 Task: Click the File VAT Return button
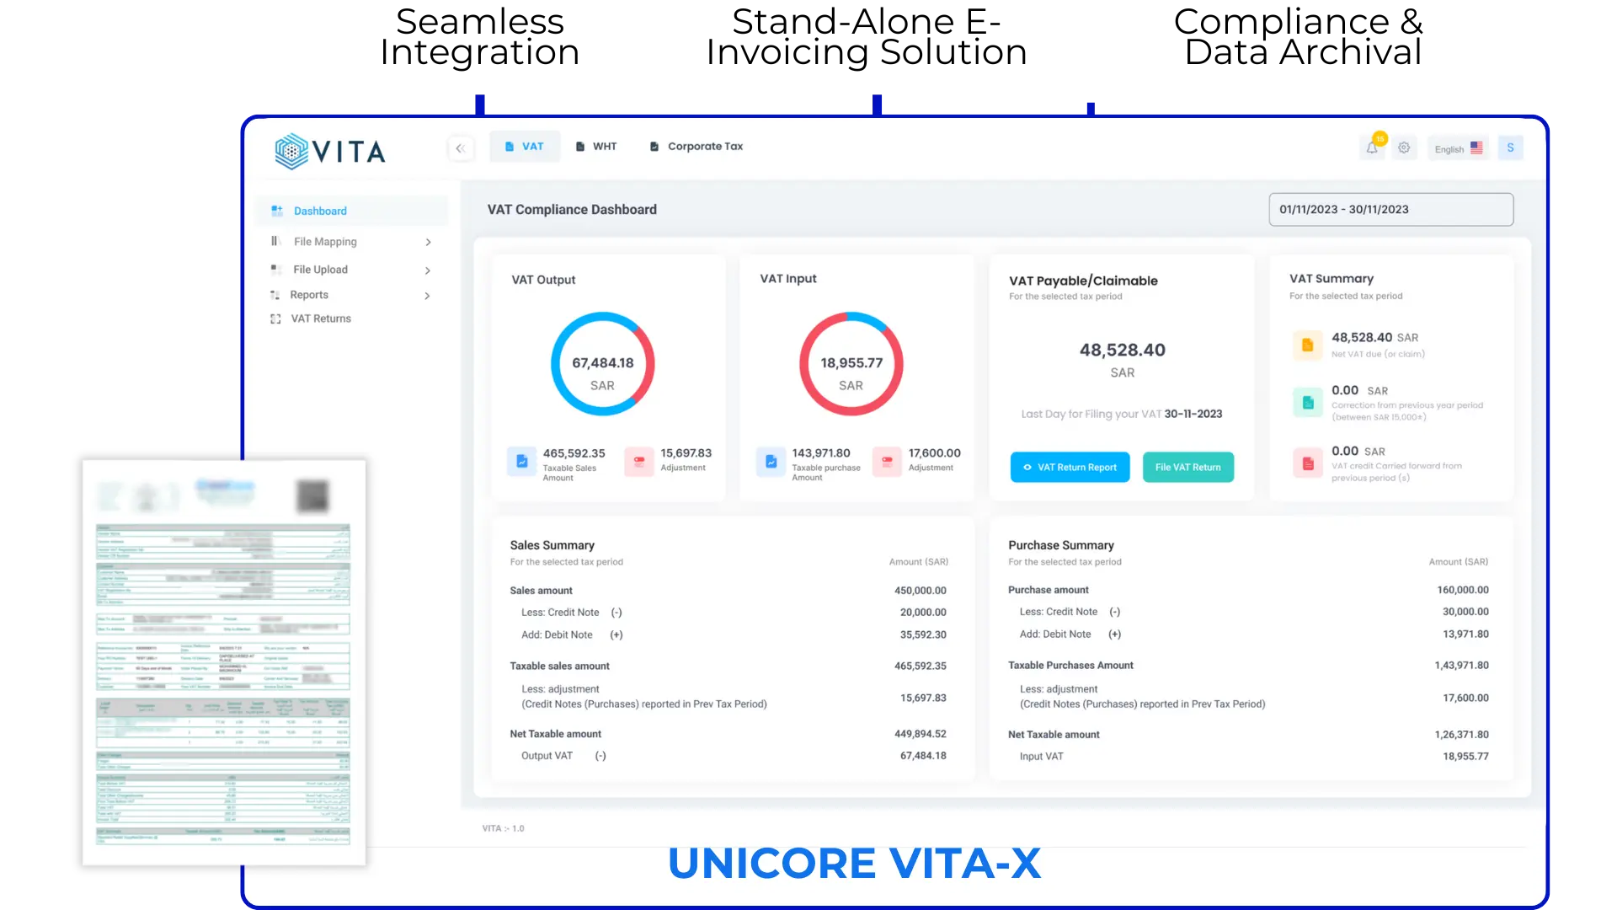coord(1187,467)
